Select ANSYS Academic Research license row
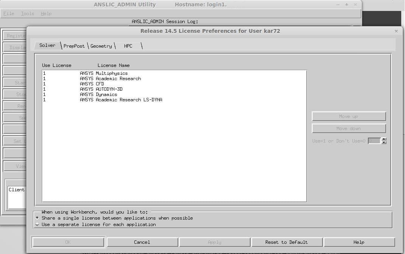Viewport: 405px width, 254px height. point(118,79)
